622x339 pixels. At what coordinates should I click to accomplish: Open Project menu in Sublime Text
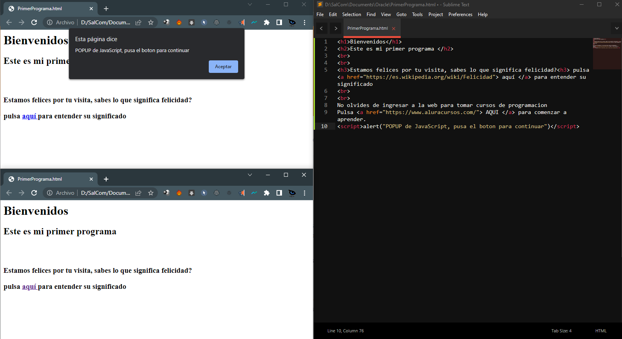(x=436, y=15)
